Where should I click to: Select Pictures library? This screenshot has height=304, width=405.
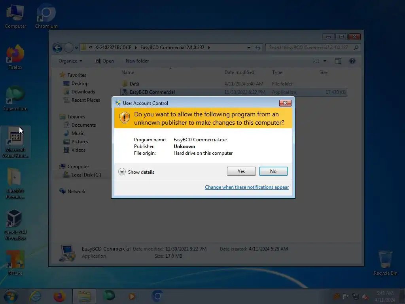[x=79, y=141]
